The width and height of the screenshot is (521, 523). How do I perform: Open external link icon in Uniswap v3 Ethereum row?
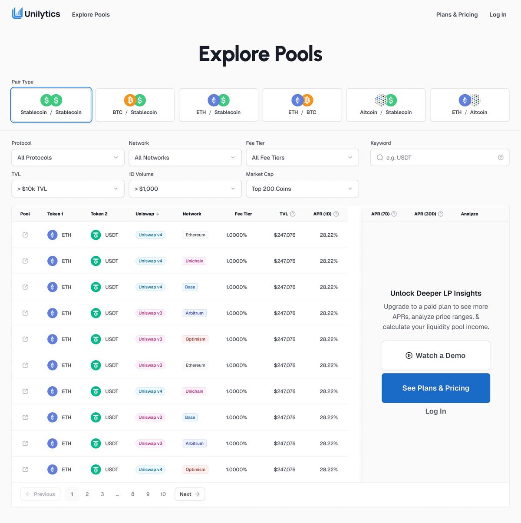point(25,365)
